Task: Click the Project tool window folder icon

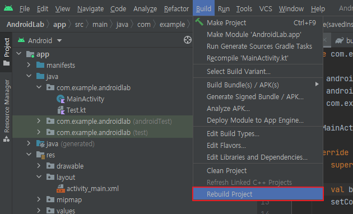Action: [x=7, y=63]
